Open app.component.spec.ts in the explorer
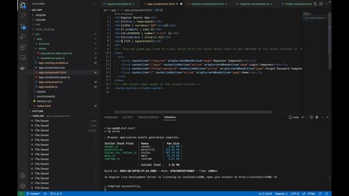Viewport: 349px width, 196px height. [54, 77]
